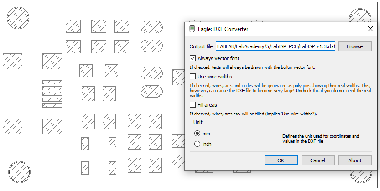
Task: Click the top thin horizontal pad strip
Action: click(52, 83)
